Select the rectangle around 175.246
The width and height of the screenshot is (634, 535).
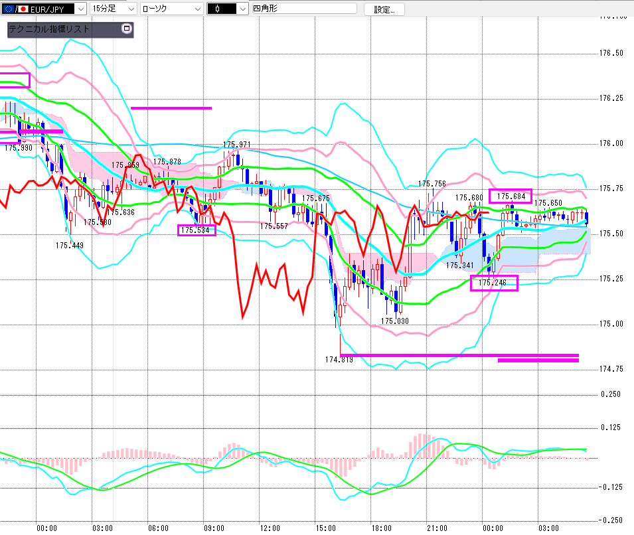[x=493, y=283]
